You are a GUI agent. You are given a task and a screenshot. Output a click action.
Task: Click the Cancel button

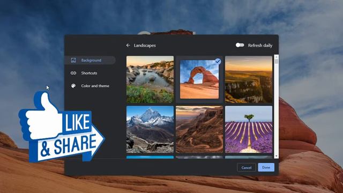tap(247, 168)
